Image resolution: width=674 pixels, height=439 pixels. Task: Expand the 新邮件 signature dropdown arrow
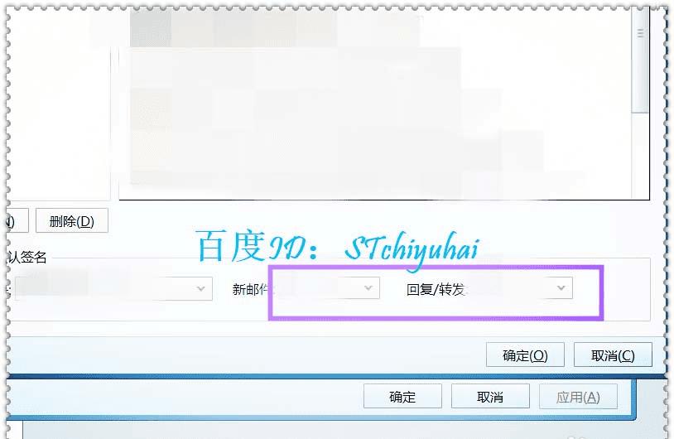368,287
